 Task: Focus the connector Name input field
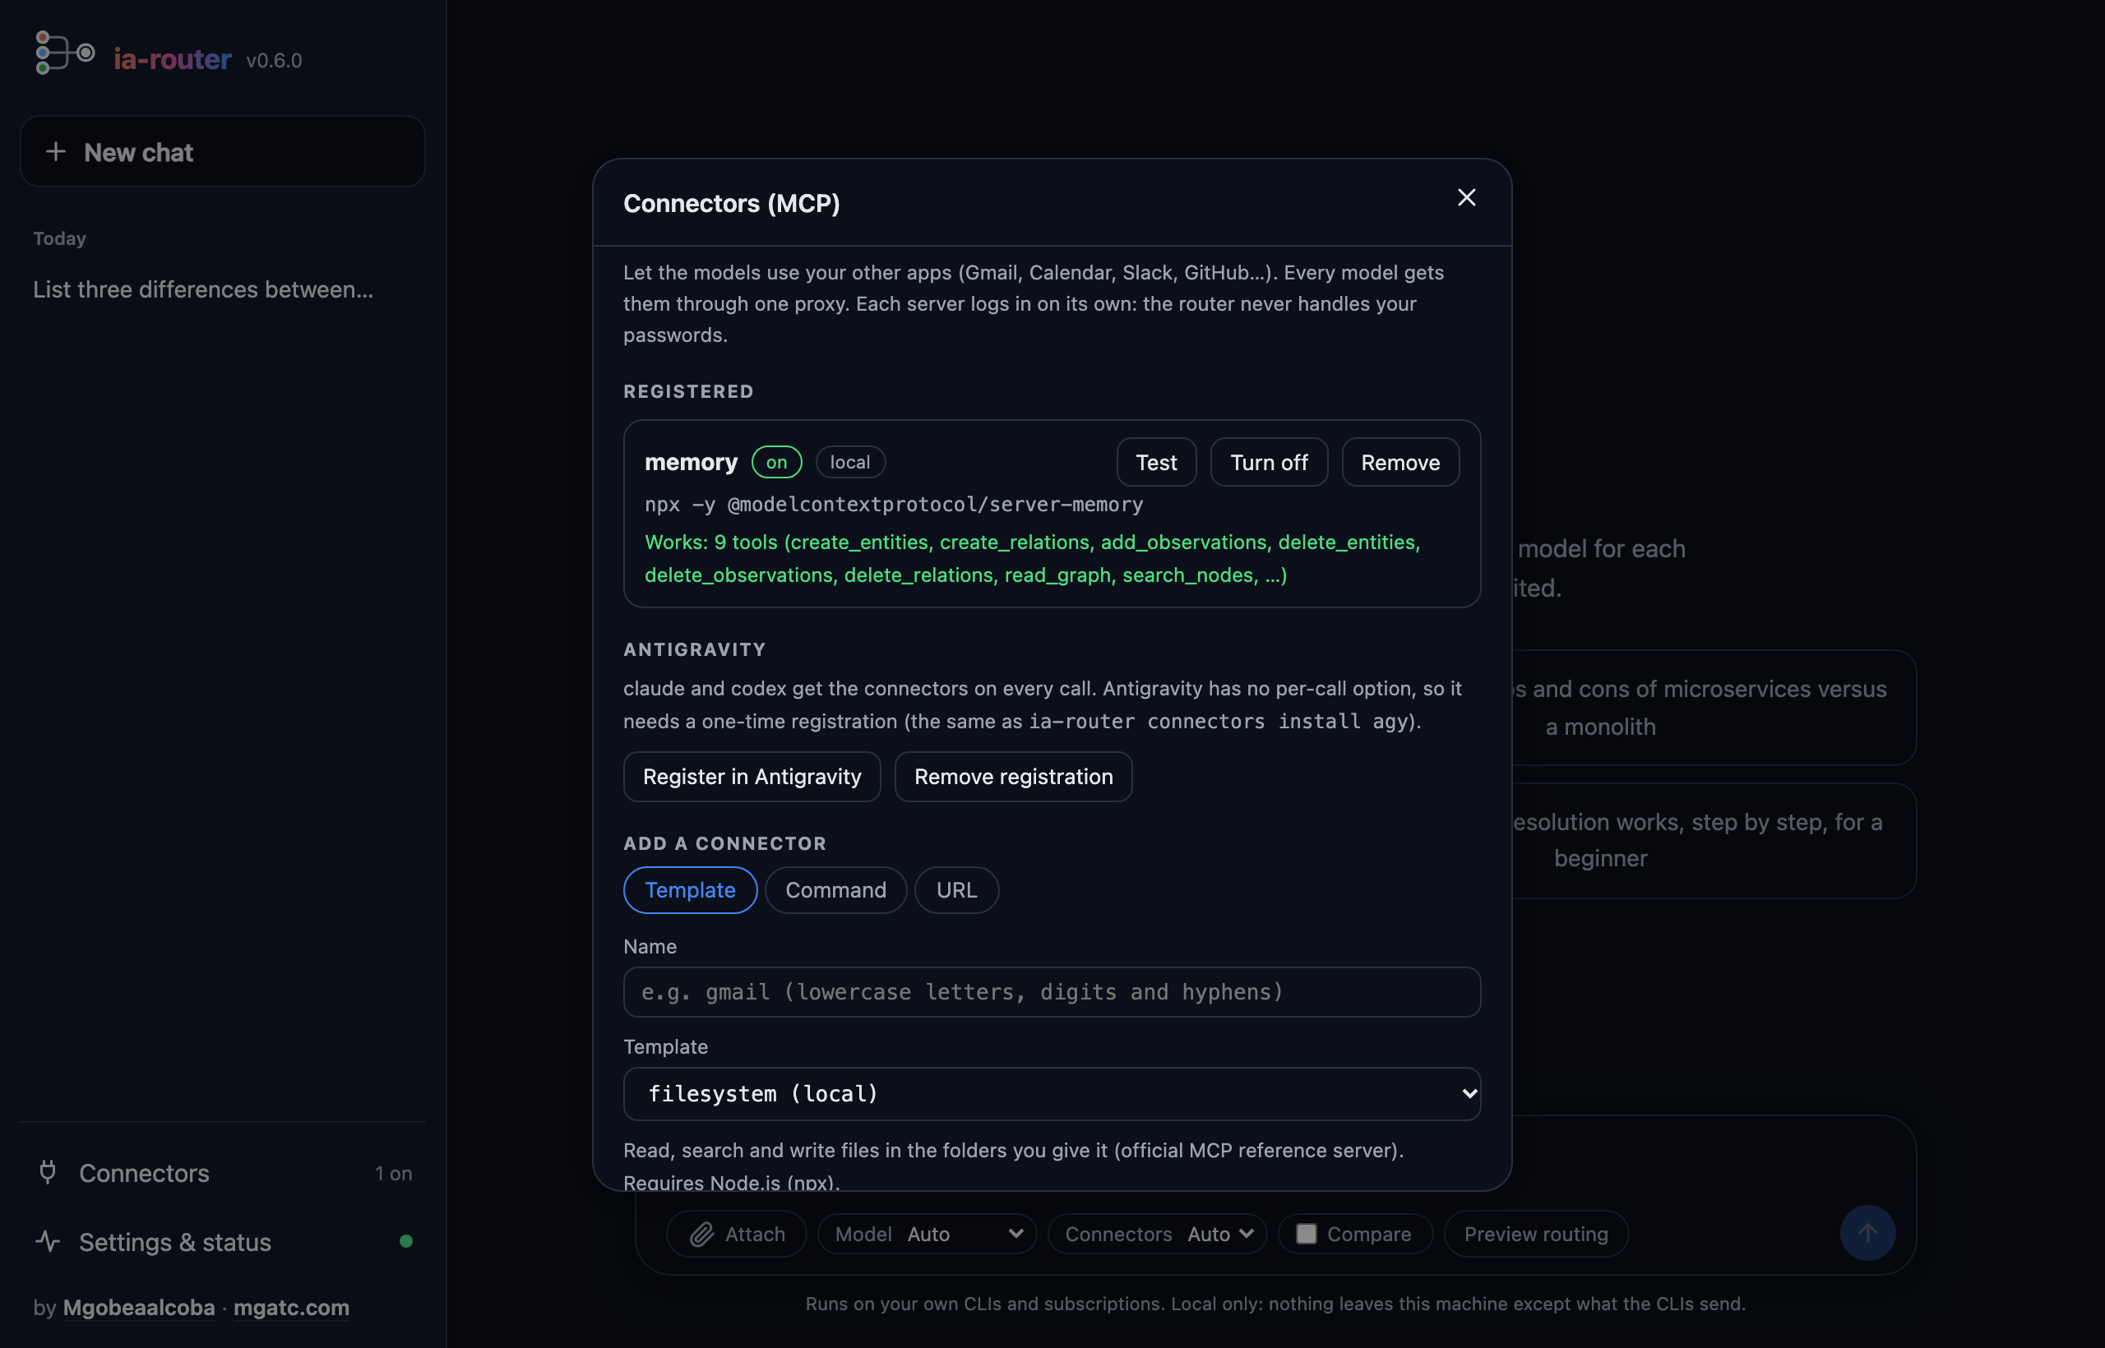[1052, 992]
